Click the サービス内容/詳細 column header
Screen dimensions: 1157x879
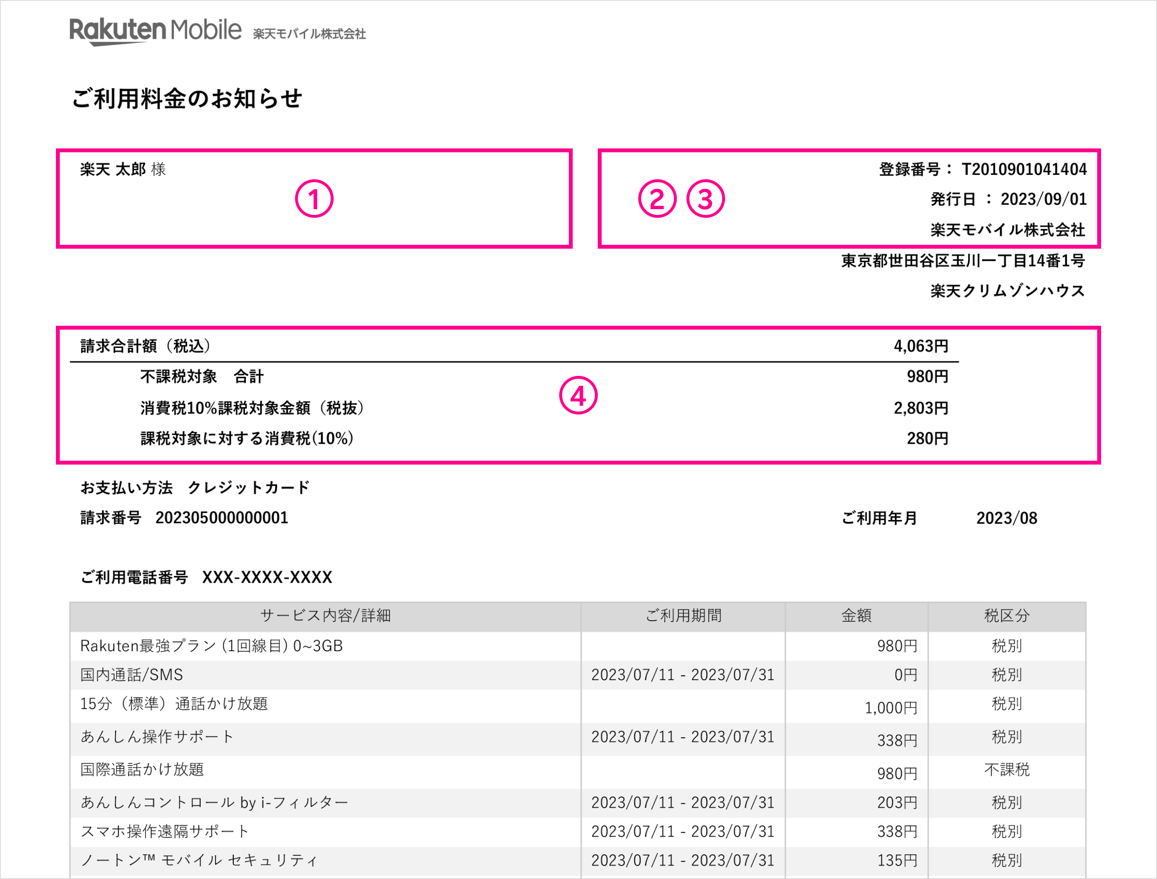point(325,616)
